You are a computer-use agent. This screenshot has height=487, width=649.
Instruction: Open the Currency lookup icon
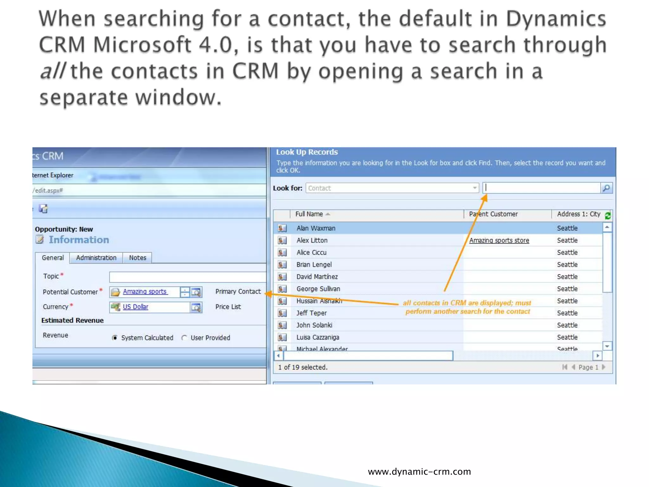[196, 307]
